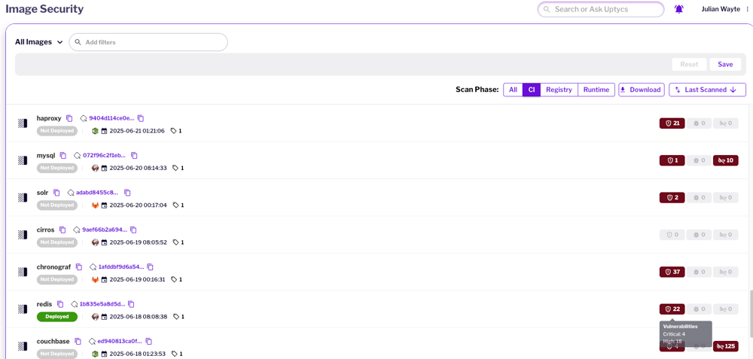Copy the couchbase image name
The height and width of the screenshot is (359, 753).
pos(78,341)
